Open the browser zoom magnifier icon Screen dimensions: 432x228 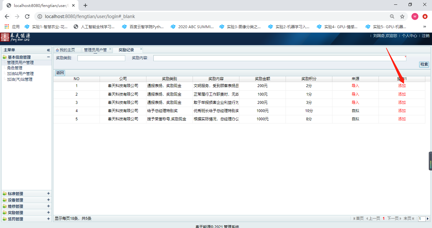(x=392, y=16)
